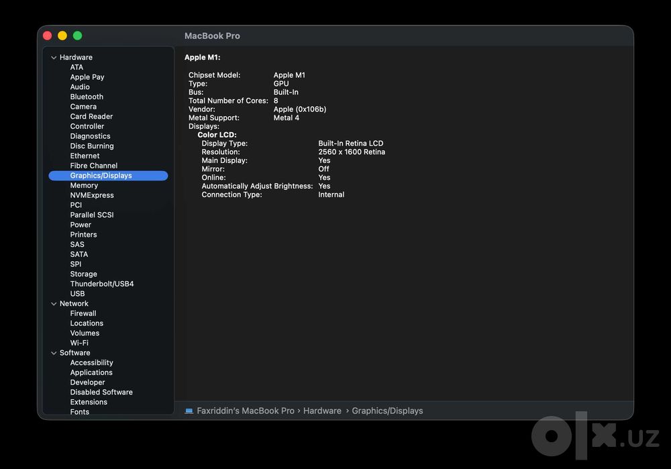The width and height of the screenshot is (671, 469).
Task: Click the laptop icon in path bar
Action: tap(189, 411)
